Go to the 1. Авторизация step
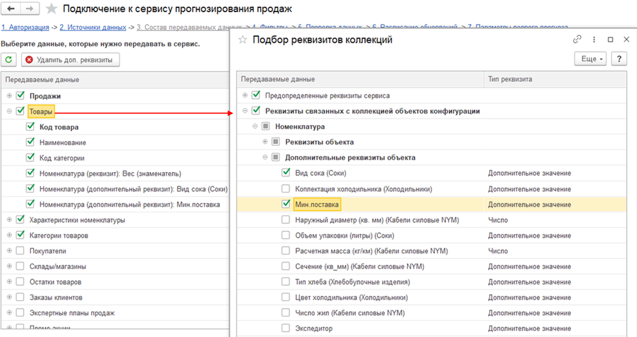Image resolution: width=637 pixels, height=337 pixels. tap(24, 27)
